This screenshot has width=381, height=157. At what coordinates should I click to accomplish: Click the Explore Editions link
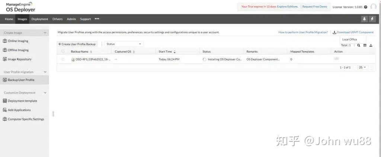[288, 7]
